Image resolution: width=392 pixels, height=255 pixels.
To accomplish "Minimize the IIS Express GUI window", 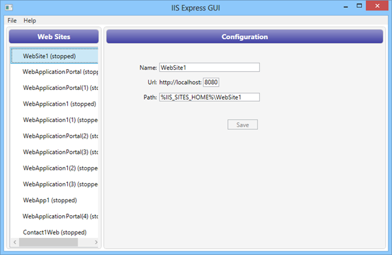I will [346, 7].
